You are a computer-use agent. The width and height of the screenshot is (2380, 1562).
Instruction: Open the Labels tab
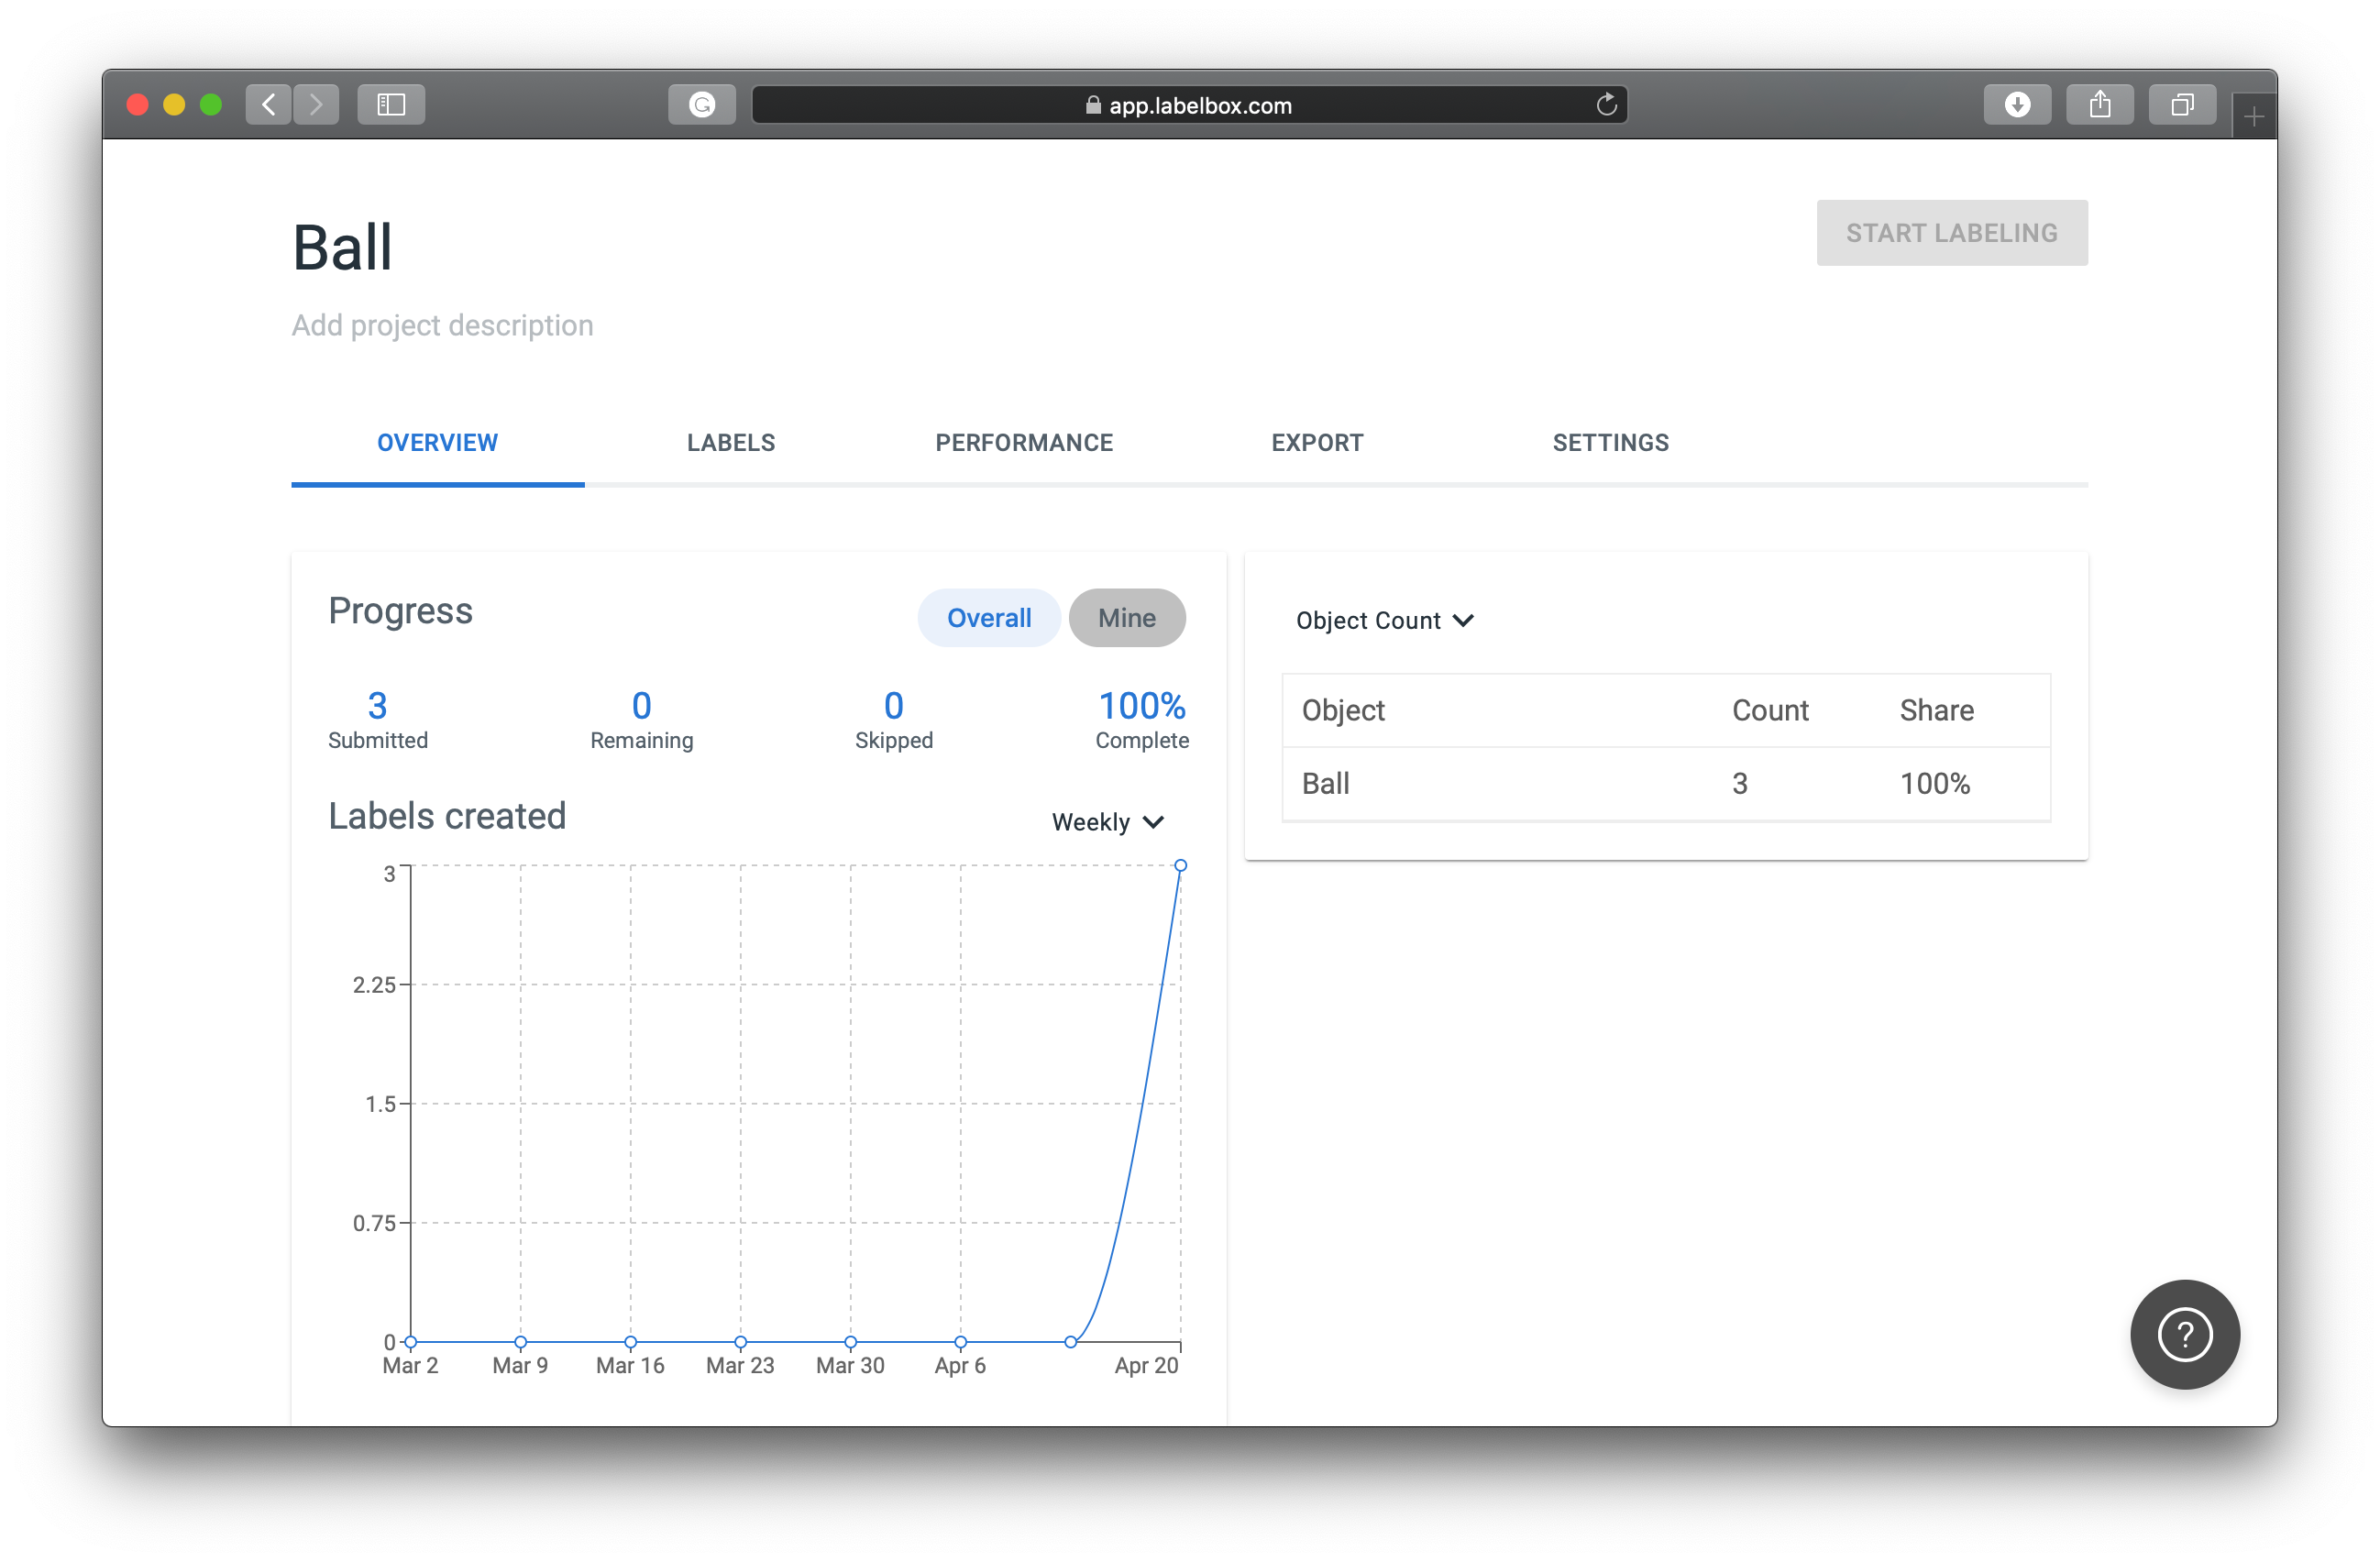[x=730, y=442]
